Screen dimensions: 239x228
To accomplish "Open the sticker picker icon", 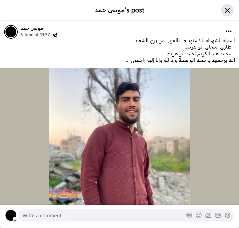I will coord(227,215).
